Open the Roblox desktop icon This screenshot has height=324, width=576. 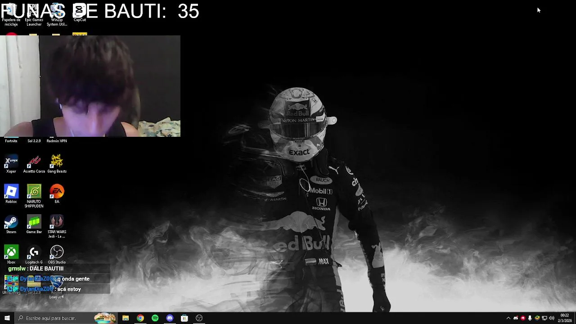[11, 194]
